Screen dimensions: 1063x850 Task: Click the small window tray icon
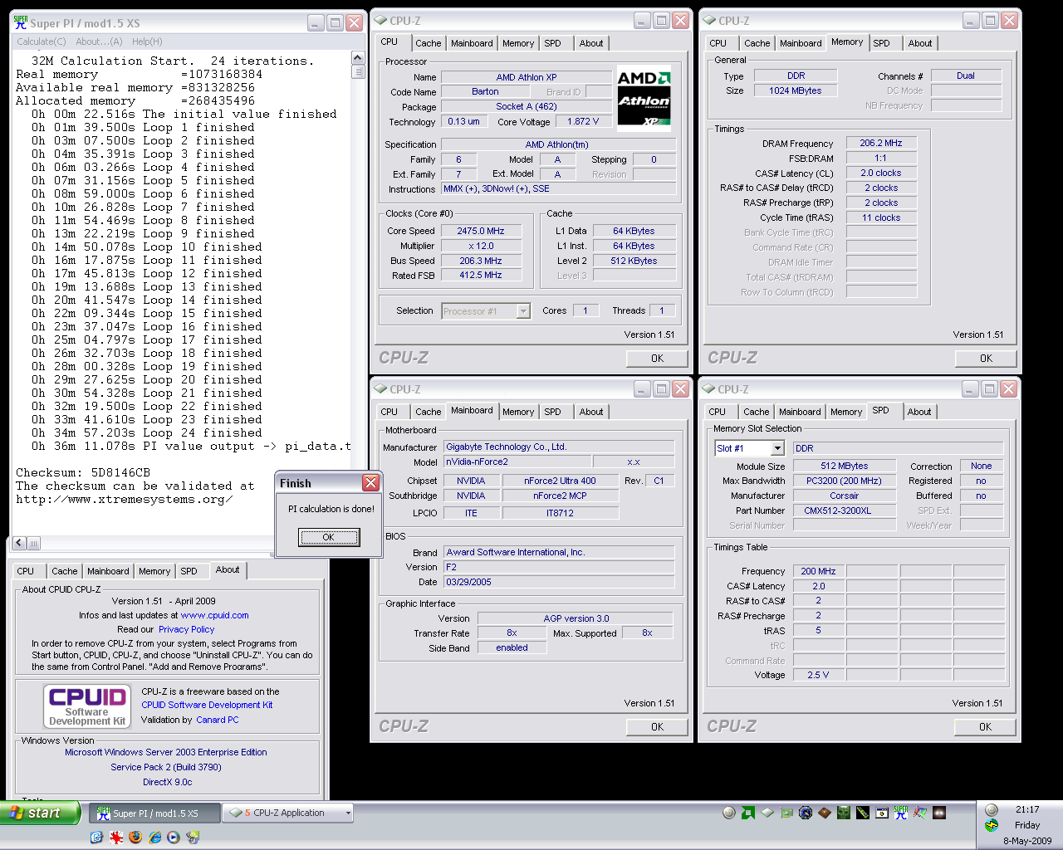coord(882,813)
